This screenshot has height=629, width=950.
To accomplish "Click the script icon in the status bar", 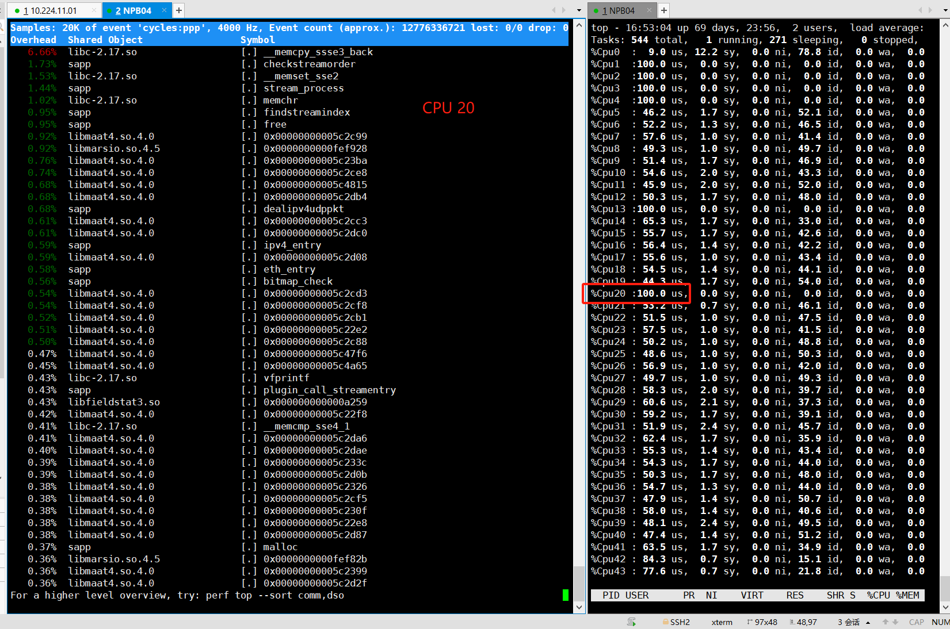I will pyautogui.click(x=631, y=622).
